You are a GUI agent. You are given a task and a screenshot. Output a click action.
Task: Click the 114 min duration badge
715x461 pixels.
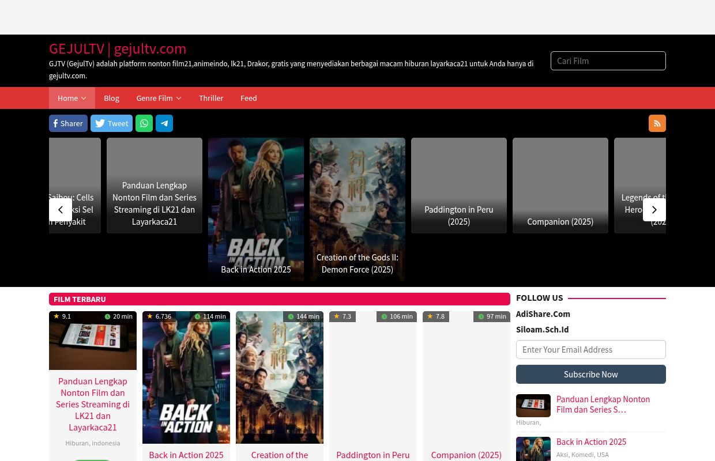click(x=210, y=316)
